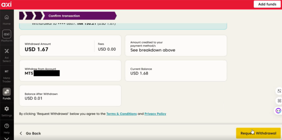Click the yellow Request Withdrawal button
Screen dimensions: 282x140
tap(258, 133)
